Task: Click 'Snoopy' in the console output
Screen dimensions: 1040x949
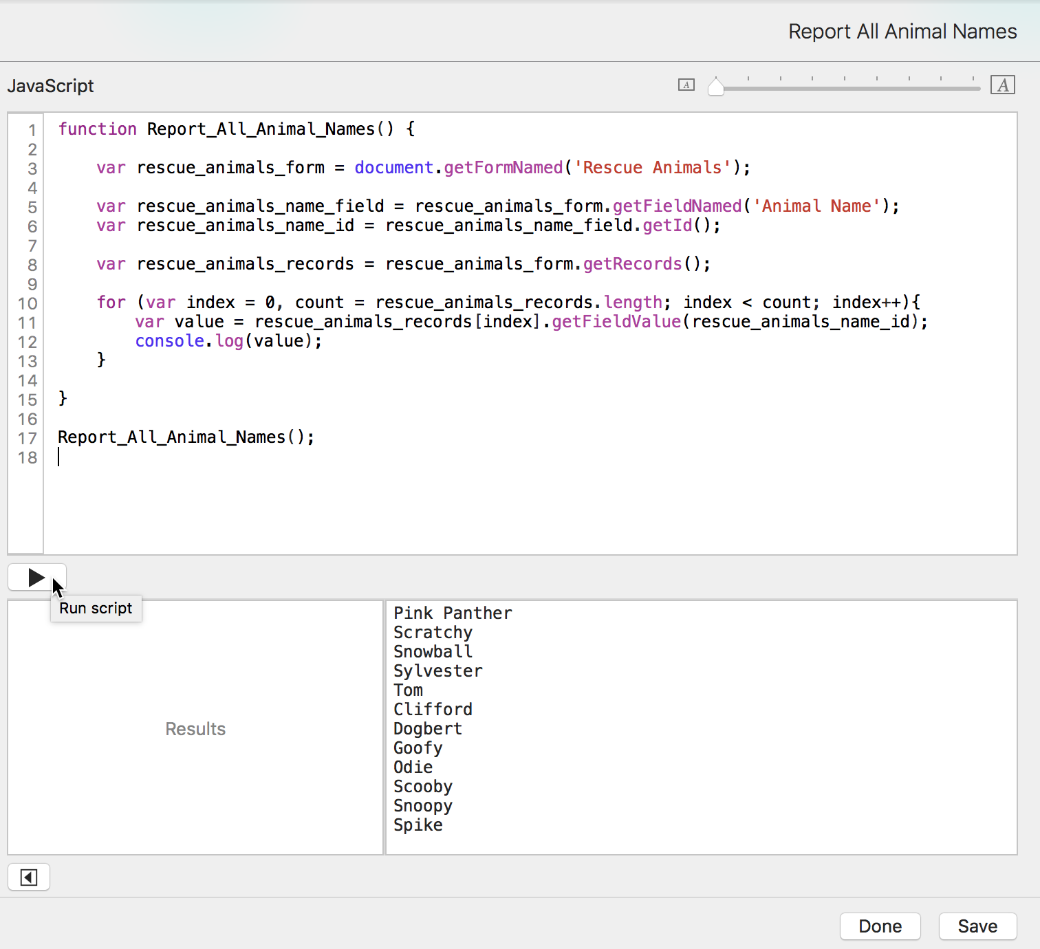Action: 422,806
